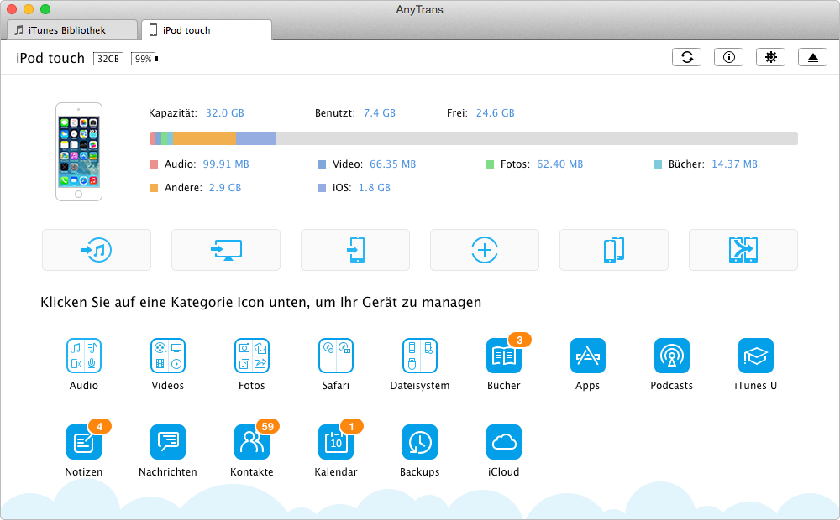Open the Dateisystem category

(x=420, y=356)
